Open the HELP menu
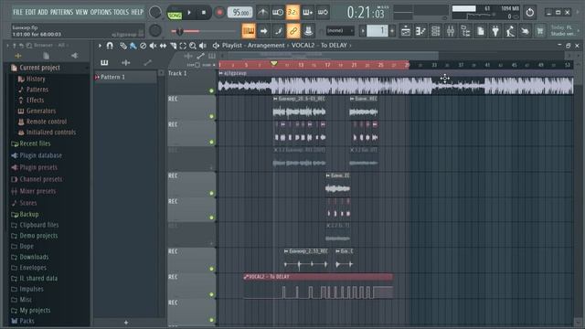The height and width of the screenshot is (329, 585). click(x=137, y=12)
